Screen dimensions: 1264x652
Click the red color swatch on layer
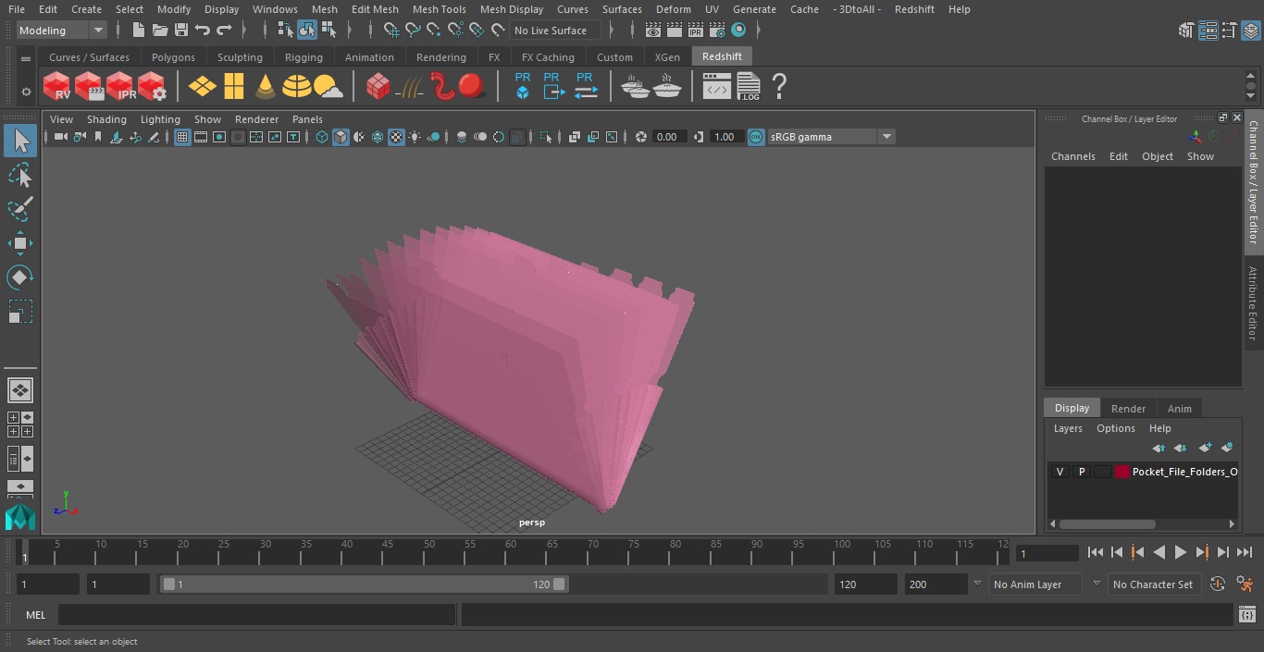tap(1122, 472)
